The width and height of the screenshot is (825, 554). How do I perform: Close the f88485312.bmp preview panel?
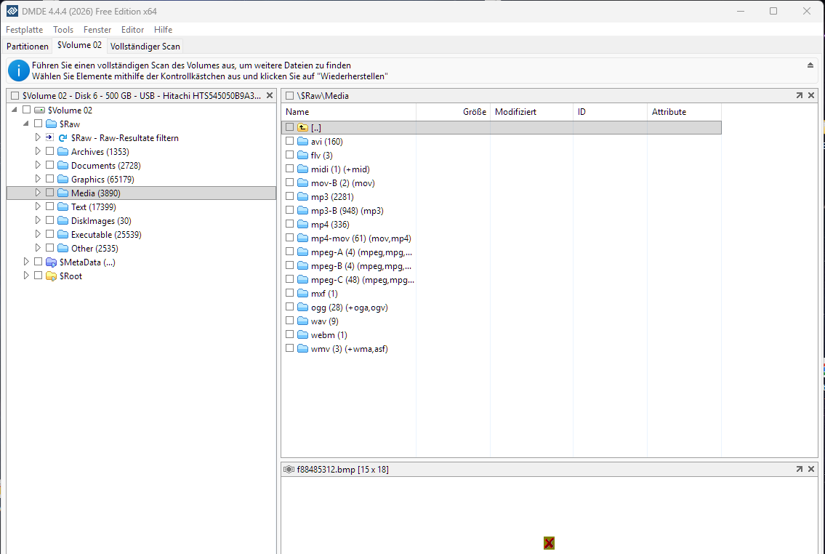tap(810, 469)
